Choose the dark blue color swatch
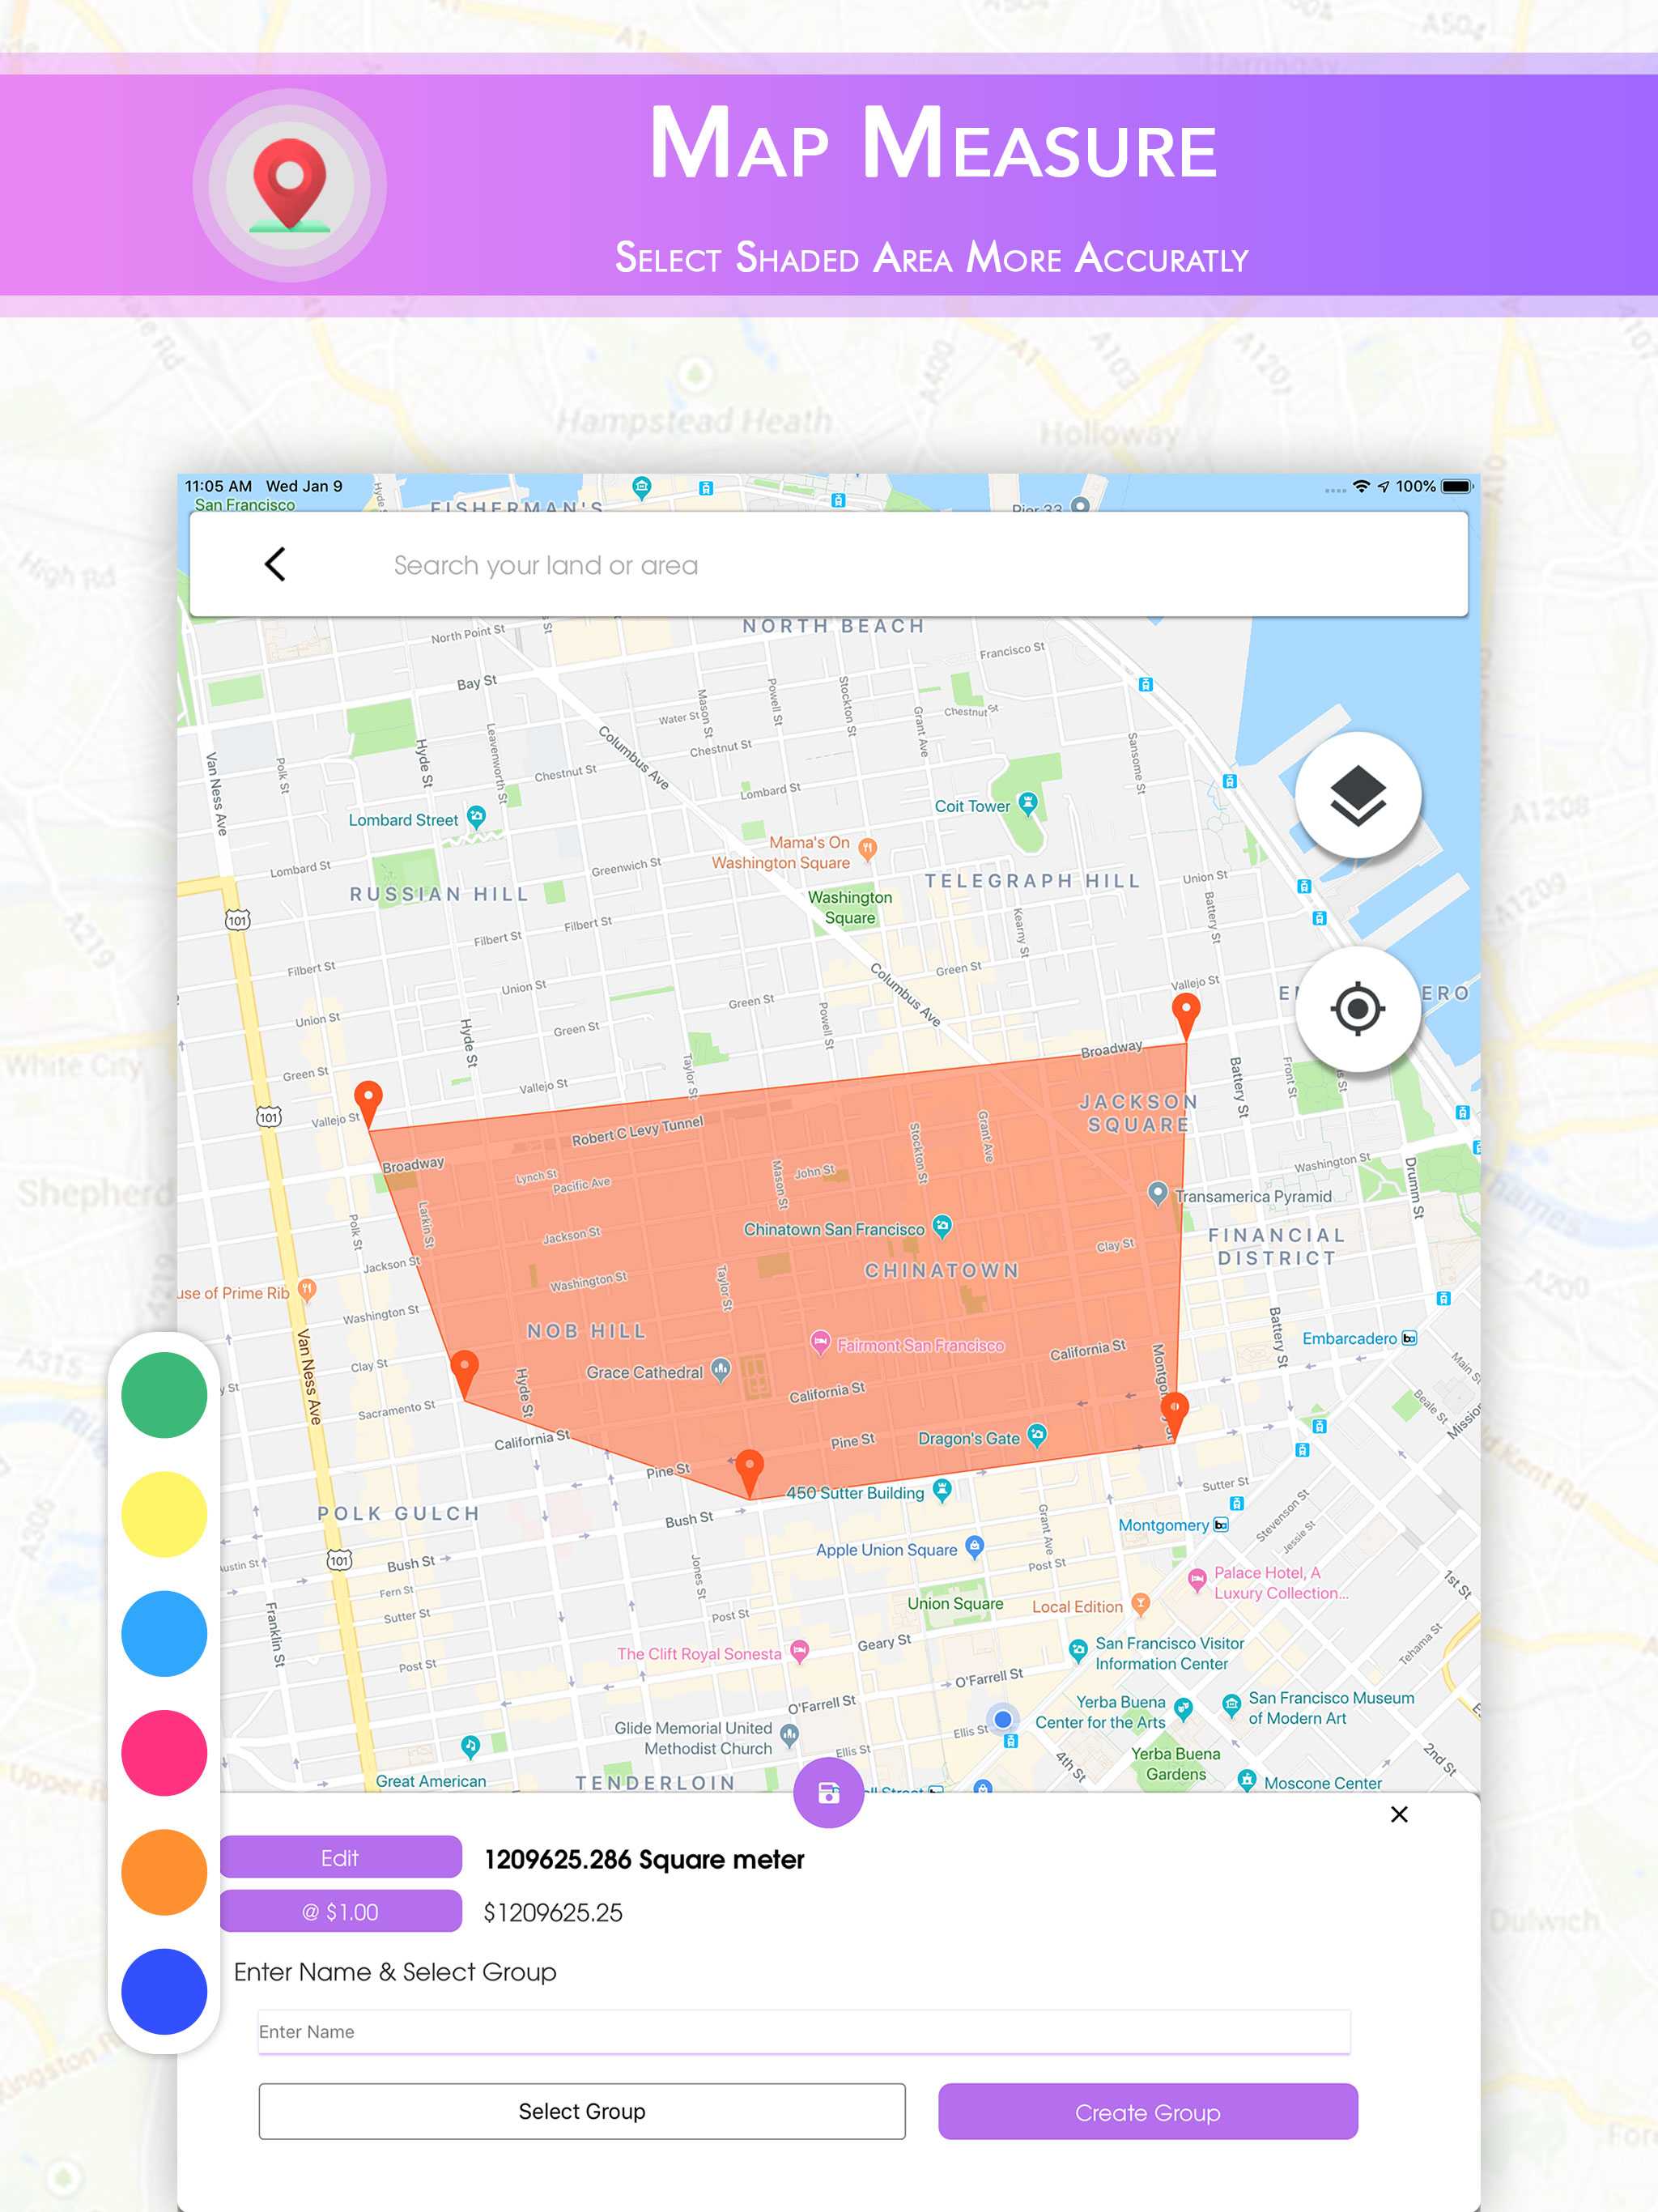This screenshot has width=1658, height=2212. [x=164, y=1991]
